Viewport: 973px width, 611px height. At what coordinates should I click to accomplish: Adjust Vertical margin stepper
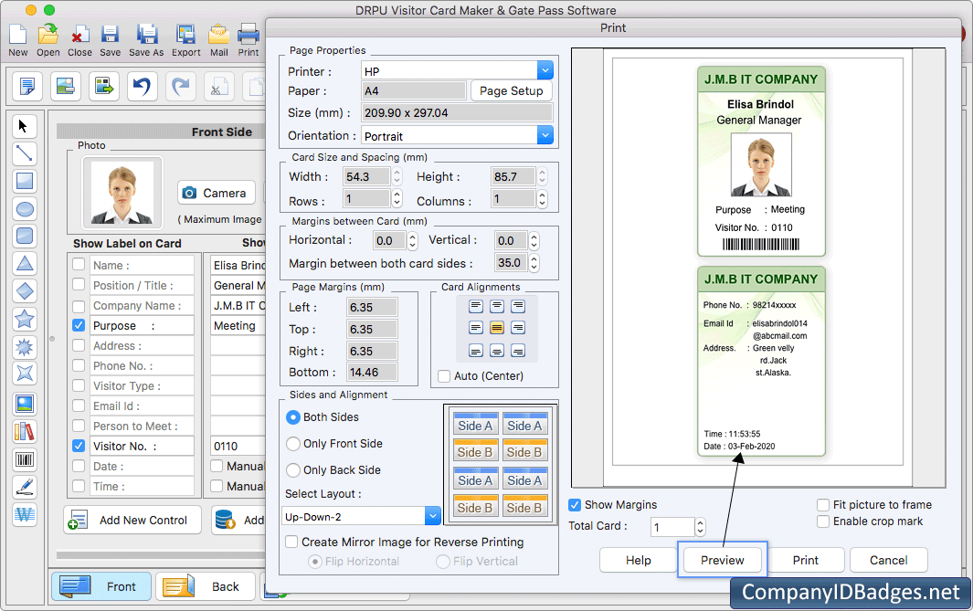534,241
